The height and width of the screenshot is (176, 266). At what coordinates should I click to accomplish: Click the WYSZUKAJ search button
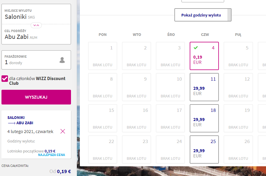click(36, 97)
